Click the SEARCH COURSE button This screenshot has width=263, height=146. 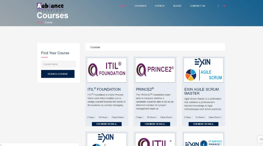coord(58,74)
